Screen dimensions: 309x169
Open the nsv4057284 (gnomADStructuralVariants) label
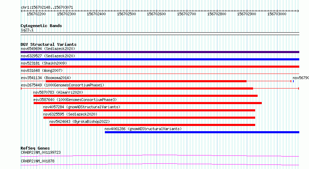point(82,107)
